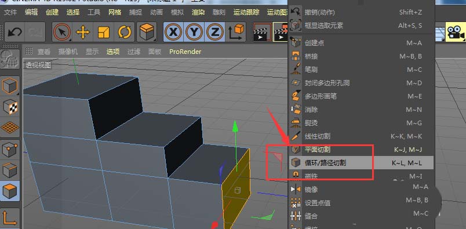Choose 消除 from context menu
The image size is (466, 229).
(361, 110)
